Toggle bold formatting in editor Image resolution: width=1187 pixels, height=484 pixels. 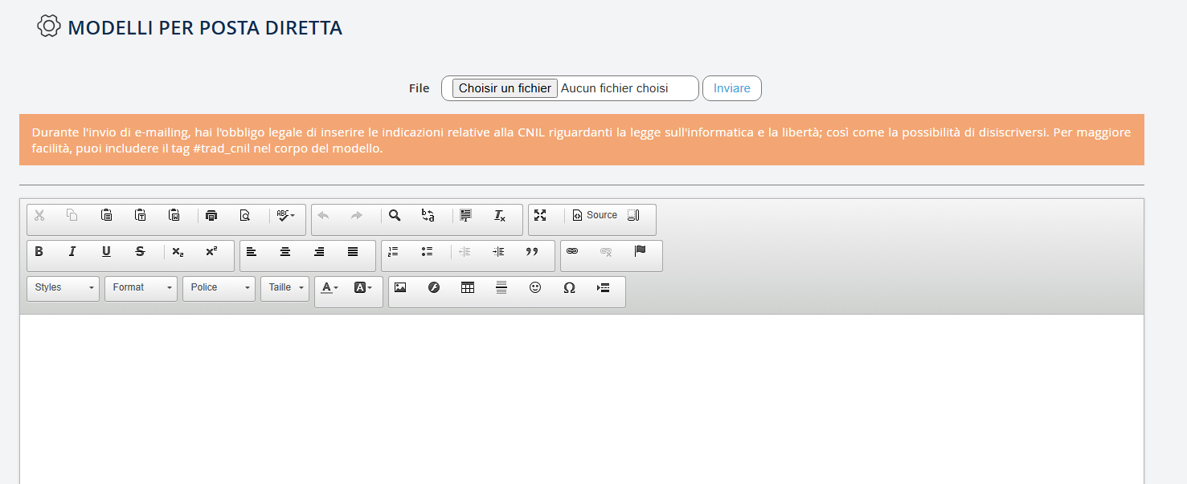[39, 252]
